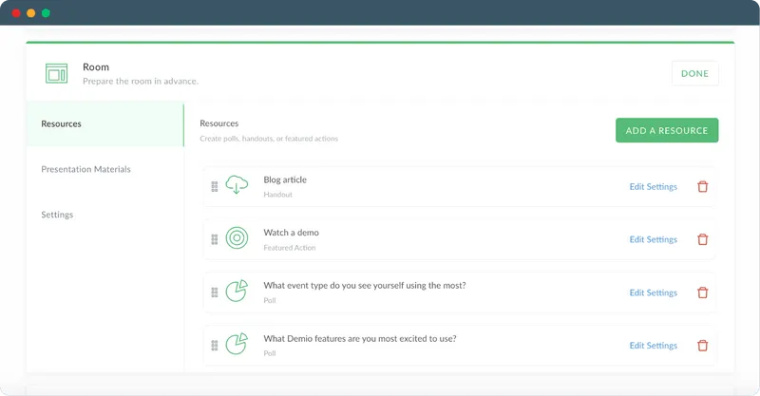Switch to Presentation Materials tab
Screen dimensions: 760x396
(x=85, y=169)
